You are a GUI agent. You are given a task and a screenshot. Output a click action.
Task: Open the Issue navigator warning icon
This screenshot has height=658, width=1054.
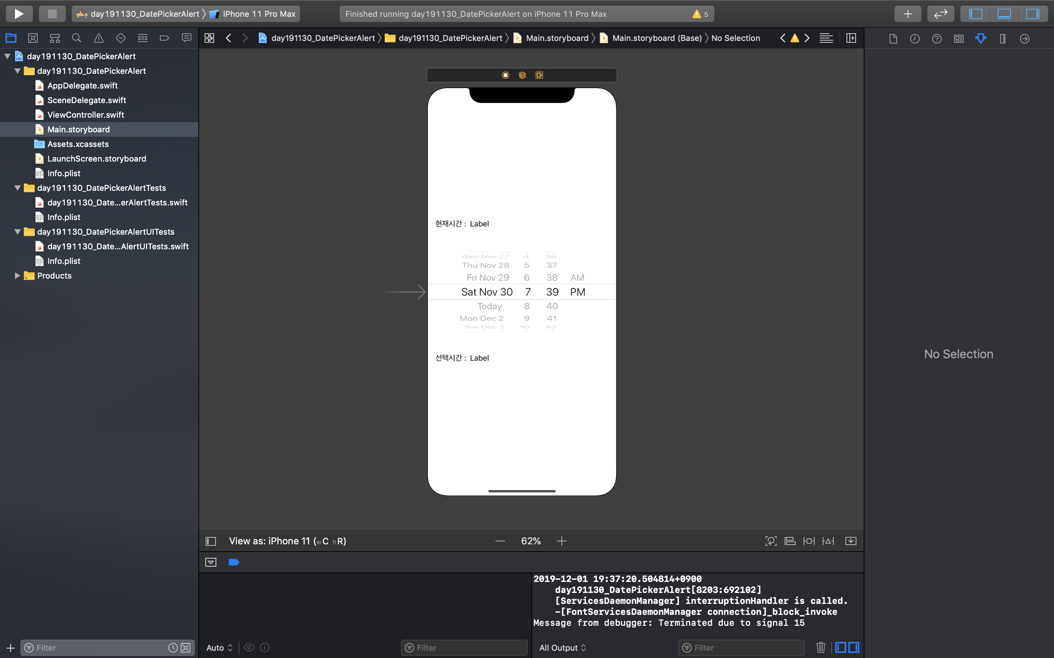(x=99, y=38)
